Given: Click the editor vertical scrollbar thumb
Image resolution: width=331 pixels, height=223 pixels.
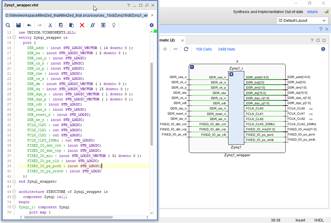Looking at the screenshot, I should coord(152,104).
